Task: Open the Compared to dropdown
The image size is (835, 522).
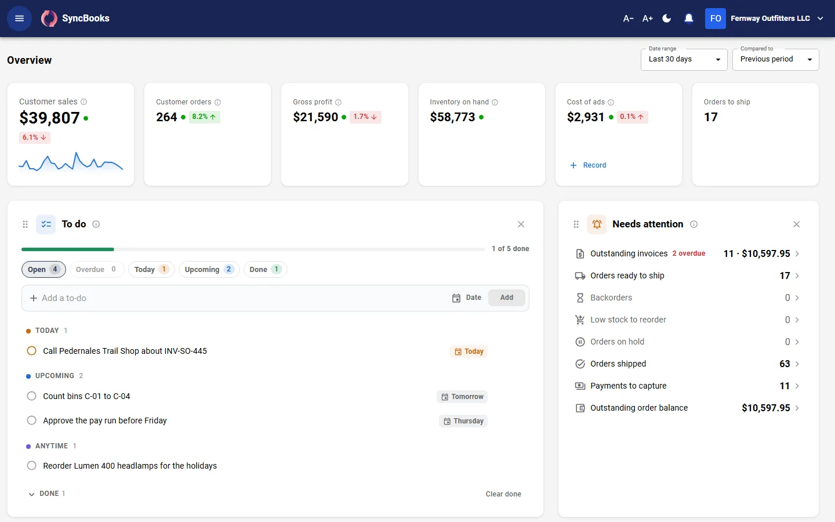Action: click(x=776, y=60)
